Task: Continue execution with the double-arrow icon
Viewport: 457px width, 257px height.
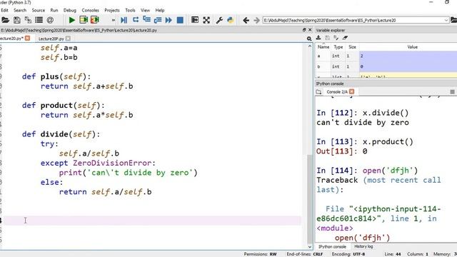Action: [x=169, y=20]
